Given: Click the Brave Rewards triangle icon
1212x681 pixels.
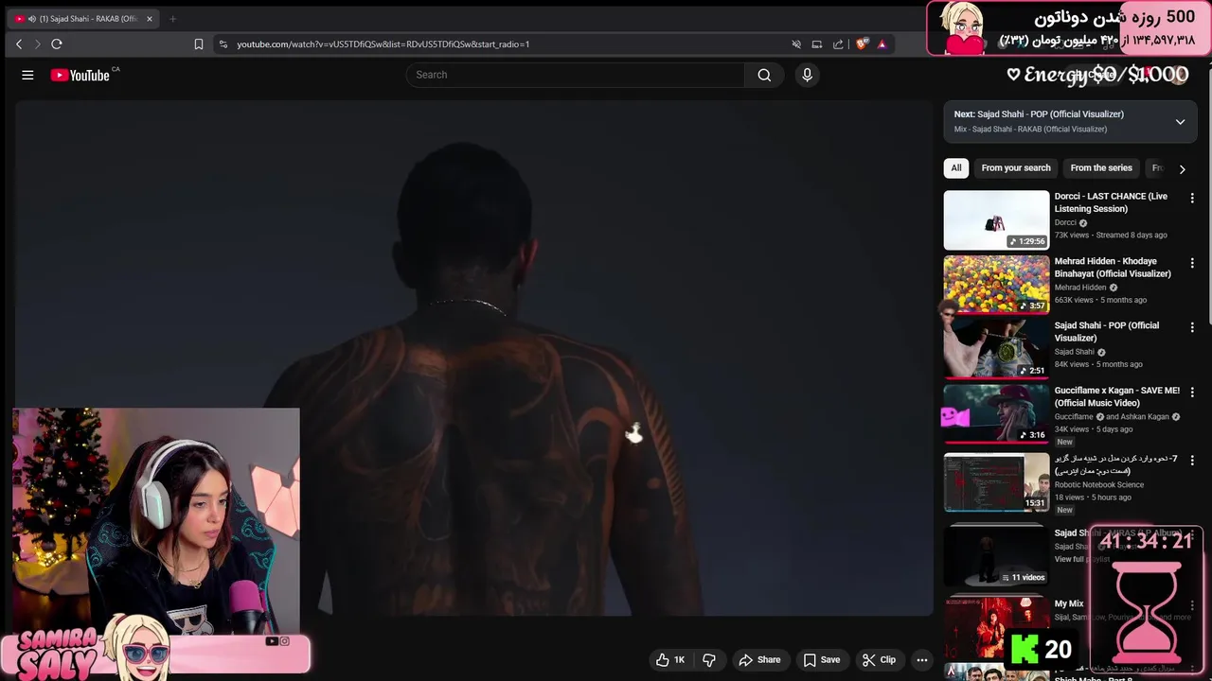Looking at the screenshot, I should click(882, 44).
